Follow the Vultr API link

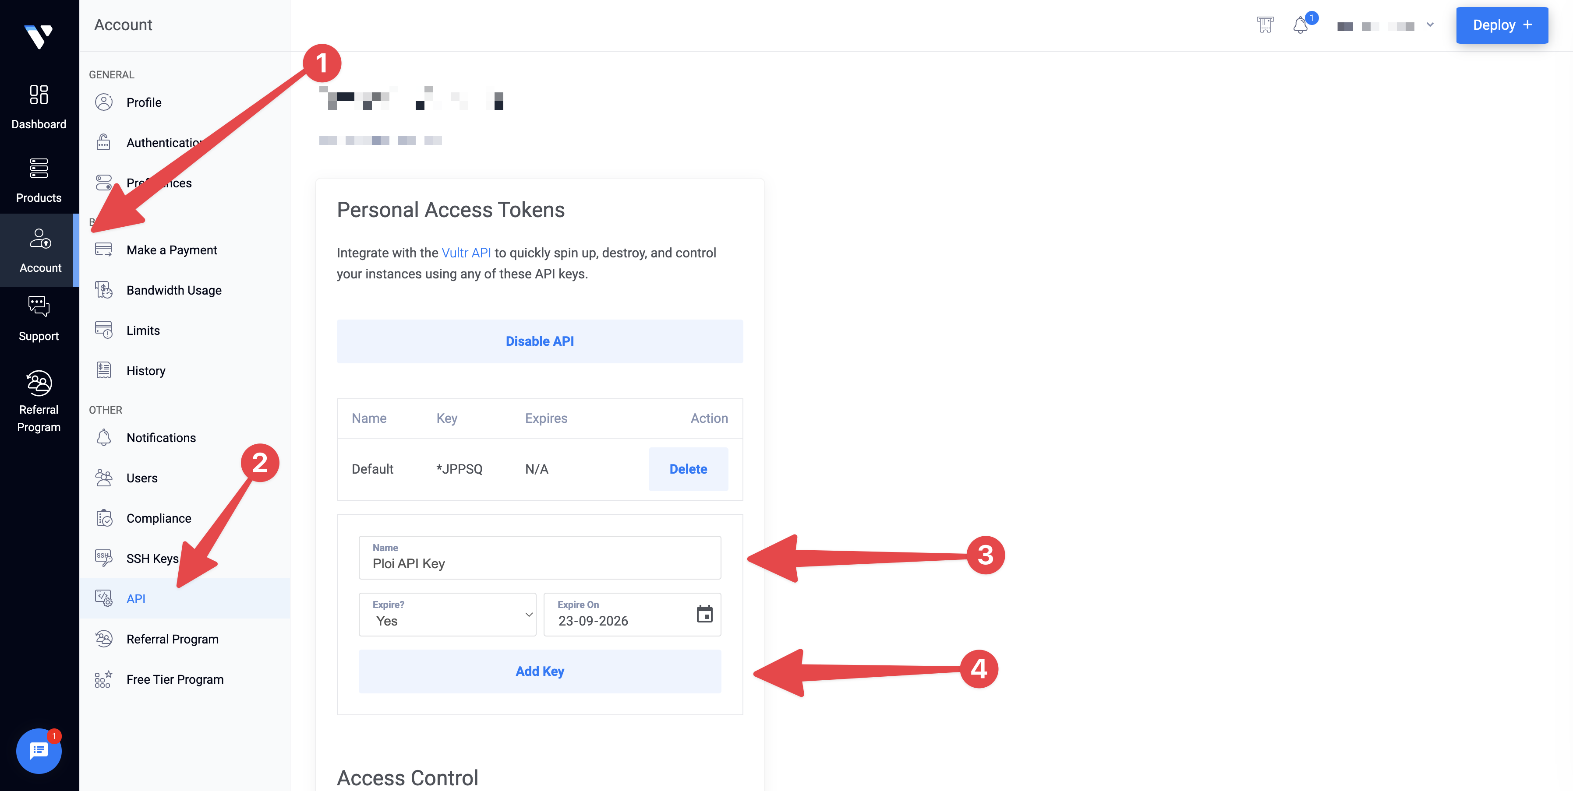[466, 253]
